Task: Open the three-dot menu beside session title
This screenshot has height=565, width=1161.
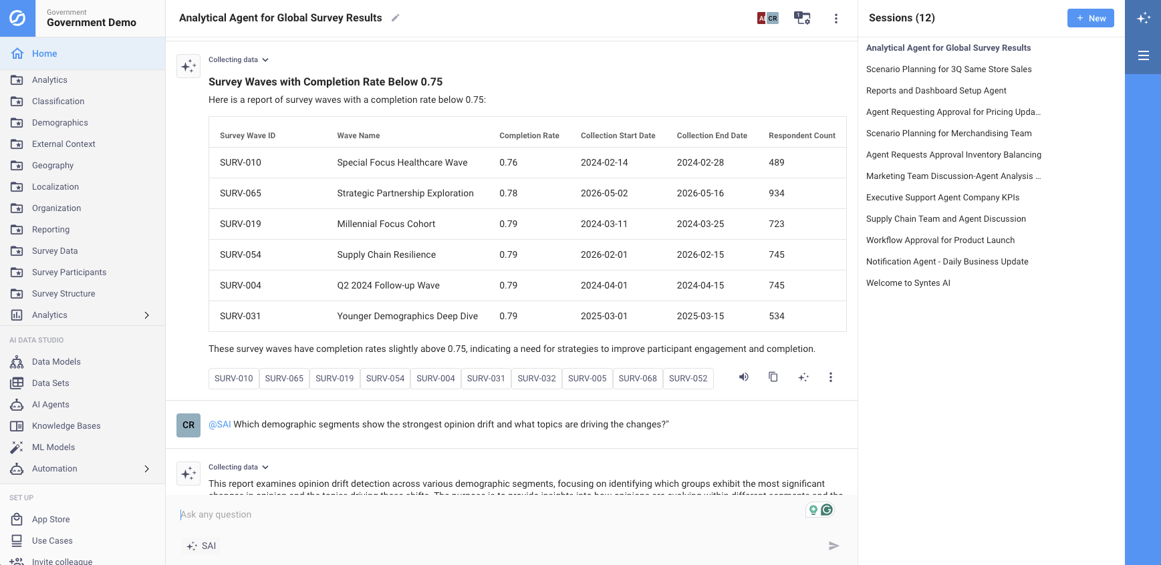Action: (x=835, y=19)
